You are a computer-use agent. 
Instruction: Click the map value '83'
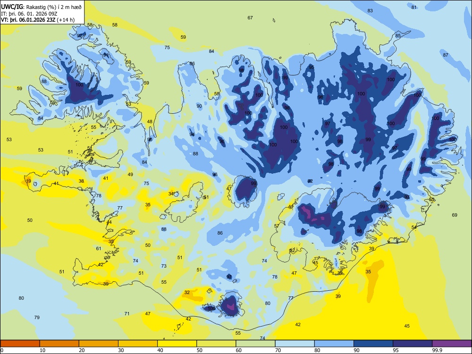click(370, 10)
